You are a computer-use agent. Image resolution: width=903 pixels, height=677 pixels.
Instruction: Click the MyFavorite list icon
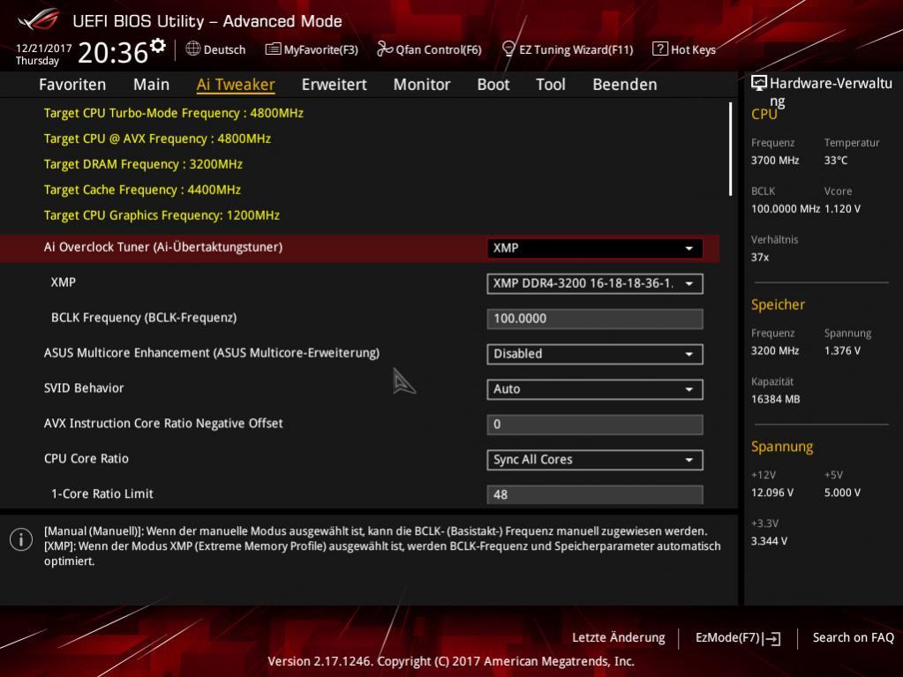click(x=273, y=49)
